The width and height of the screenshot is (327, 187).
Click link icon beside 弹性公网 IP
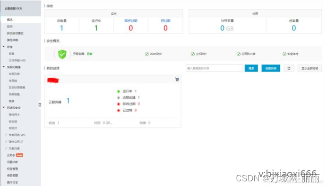(x=6, y=142)
